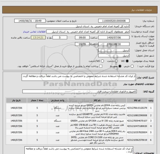Click the ردیف column header
160x154 pixels.
[151, 100]
